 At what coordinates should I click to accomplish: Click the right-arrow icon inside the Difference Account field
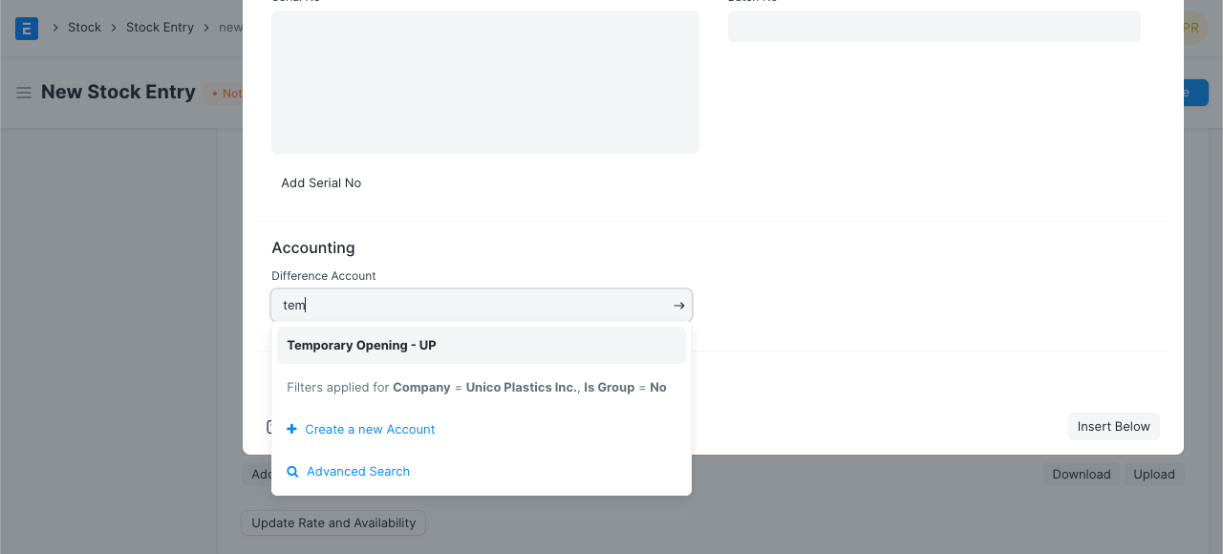(678, 305)
